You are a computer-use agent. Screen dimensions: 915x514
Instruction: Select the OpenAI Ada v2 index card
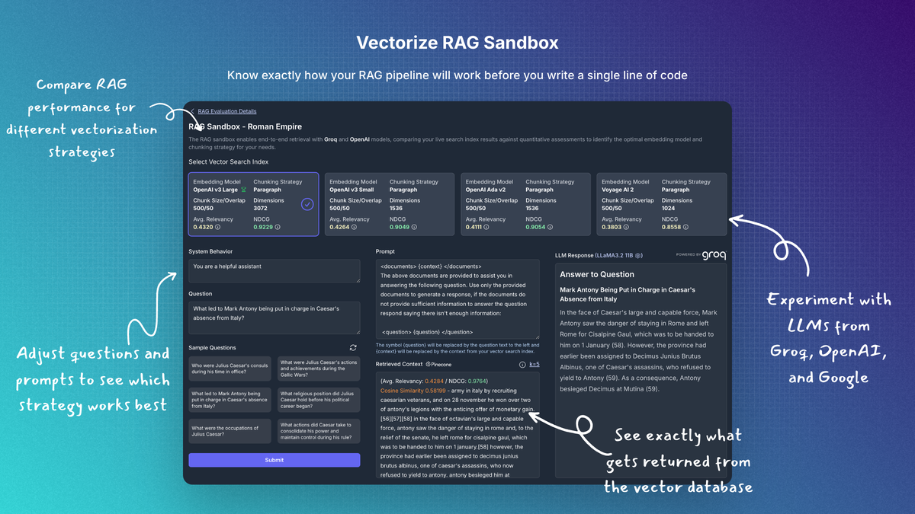click(525, 203)
